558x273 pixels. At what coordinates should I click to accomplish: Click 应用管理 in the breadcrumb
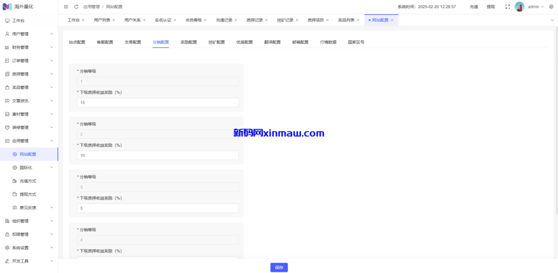click(x=92, y=7)
